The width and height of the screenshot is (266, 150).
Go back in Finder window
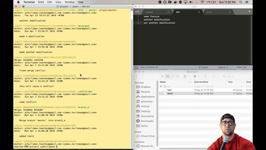coord(137,76)
